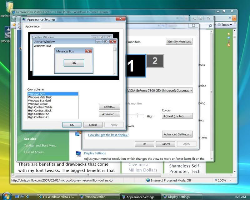
Task: Open the orange search provider dropdown arrow
Action: 234,18
